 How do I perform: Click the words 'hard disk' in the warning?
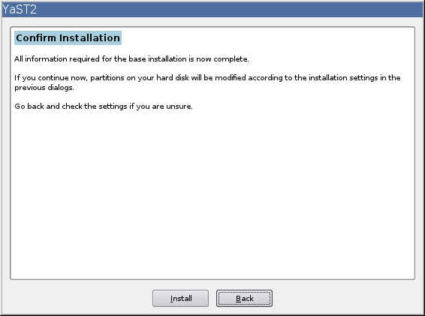click(173, 78)
